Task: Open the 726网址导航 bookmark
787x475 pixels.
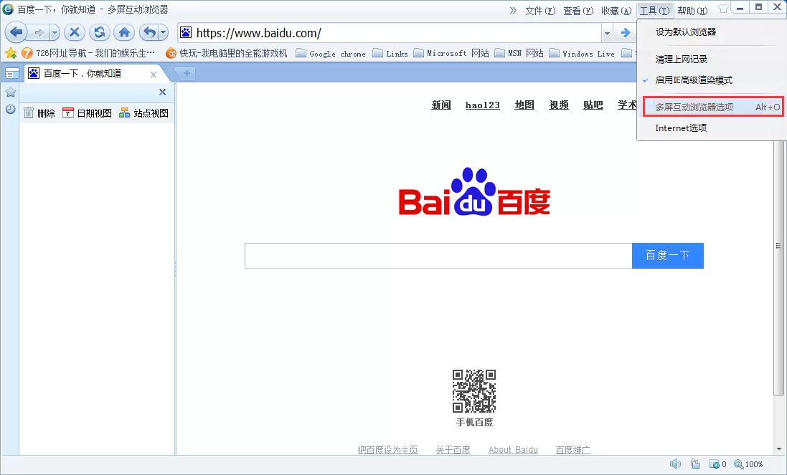Action: [x=88, y=53]
